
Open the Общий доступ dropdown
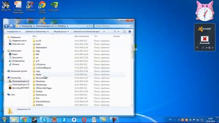[61, 31]
